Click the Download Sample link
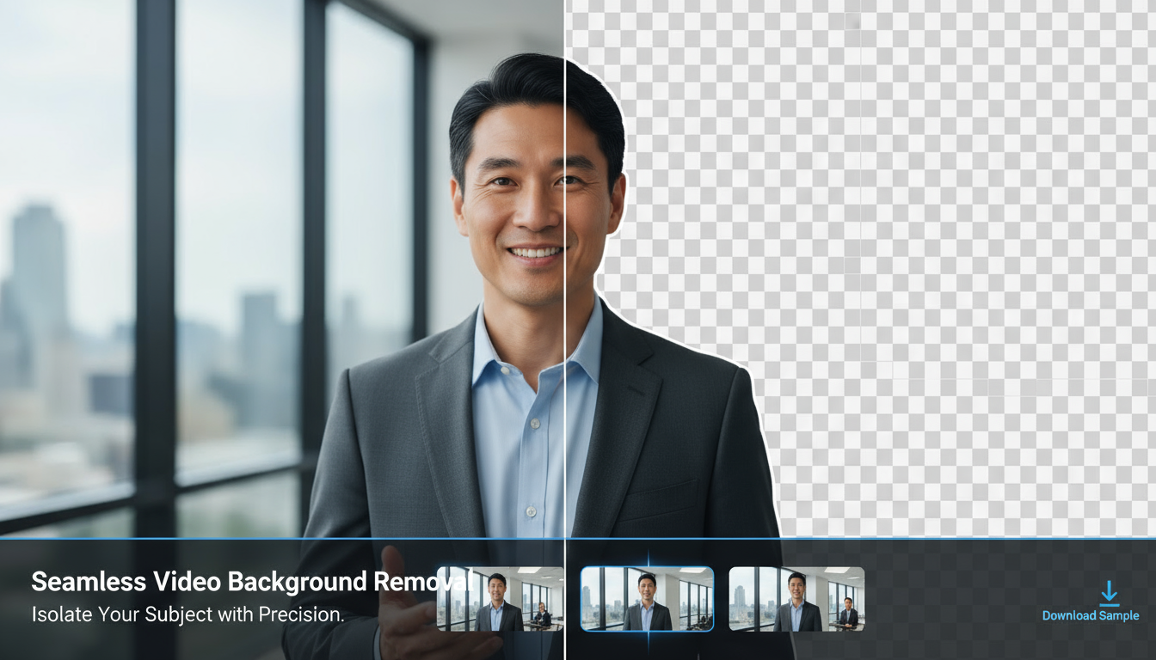This screenshot has height=660, width=1156. pyautogui.click(x=1090, y=615)
